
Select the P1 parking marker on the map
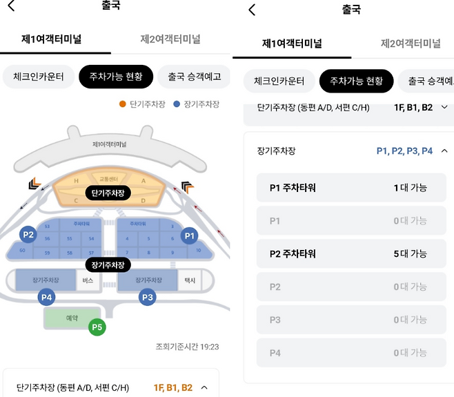pyautogui.click(x=189, y=236)
